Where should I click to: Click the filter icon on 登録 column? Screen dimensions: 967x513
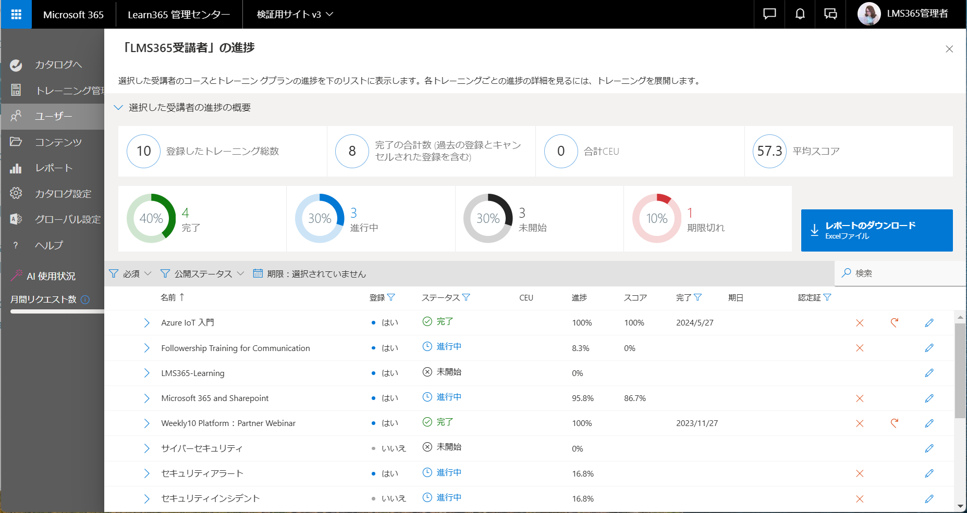391,297
